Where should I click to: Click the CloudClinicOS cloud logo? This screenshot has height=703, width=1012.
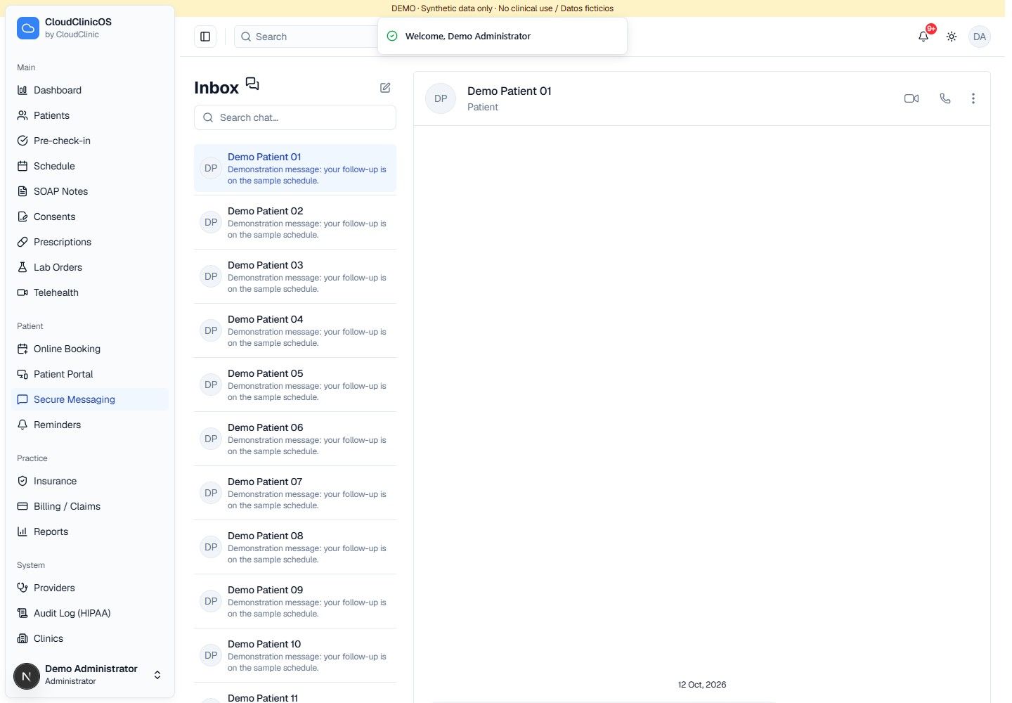[28, 28]
